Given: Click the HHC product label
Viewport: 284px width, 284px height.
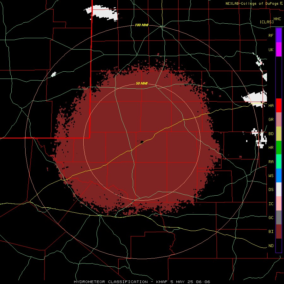Looking at the screenshot, I should click(x=277, y=19).
